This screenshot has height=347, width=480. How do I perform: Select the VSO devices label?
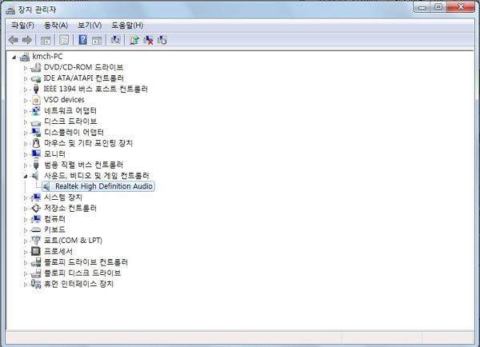click(x=64, y=100)
